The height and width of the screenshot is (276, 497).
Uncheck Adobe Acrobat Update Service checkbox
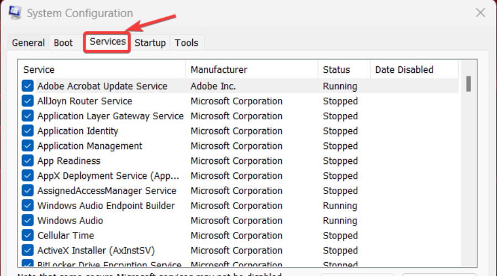[x=27, y=86]
